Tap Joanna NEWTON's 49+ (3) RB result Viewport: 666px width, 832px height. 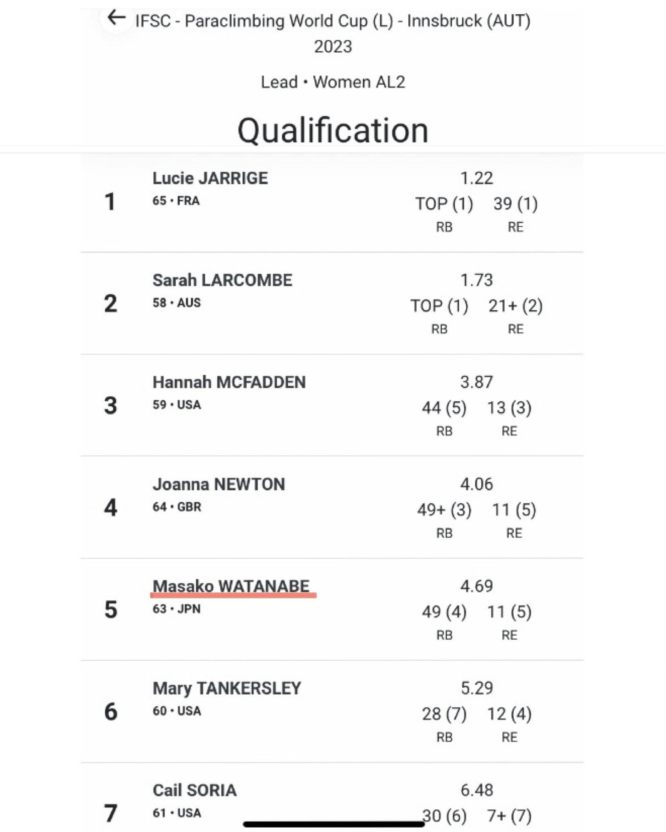(x=444, y=510)
